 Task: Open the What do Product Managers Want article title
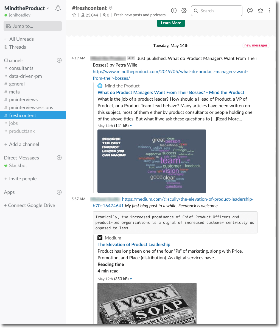[x=171, y=92]
